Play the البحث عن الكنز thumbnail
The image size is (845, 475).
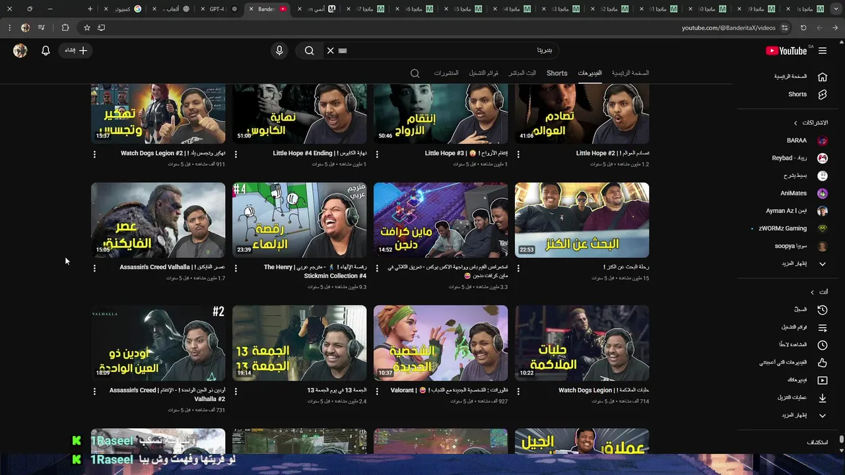tap(582, 220)
